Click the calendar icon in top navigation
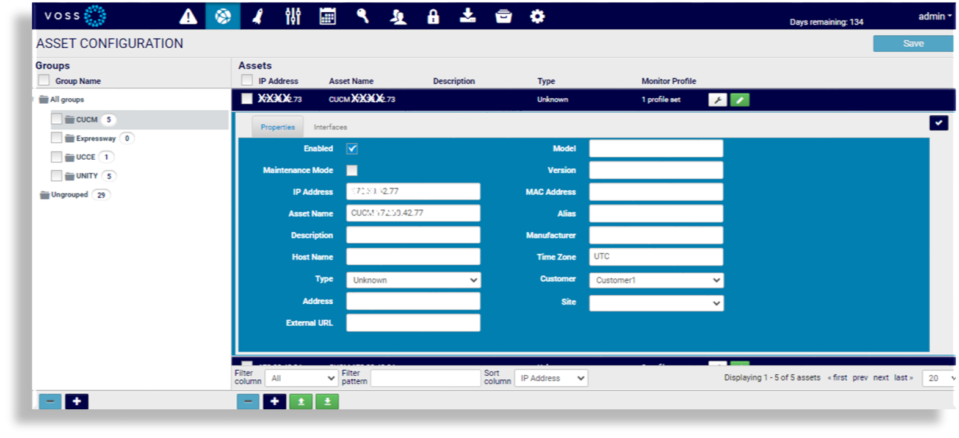This screenshot has height=438, width=959. 328,16
